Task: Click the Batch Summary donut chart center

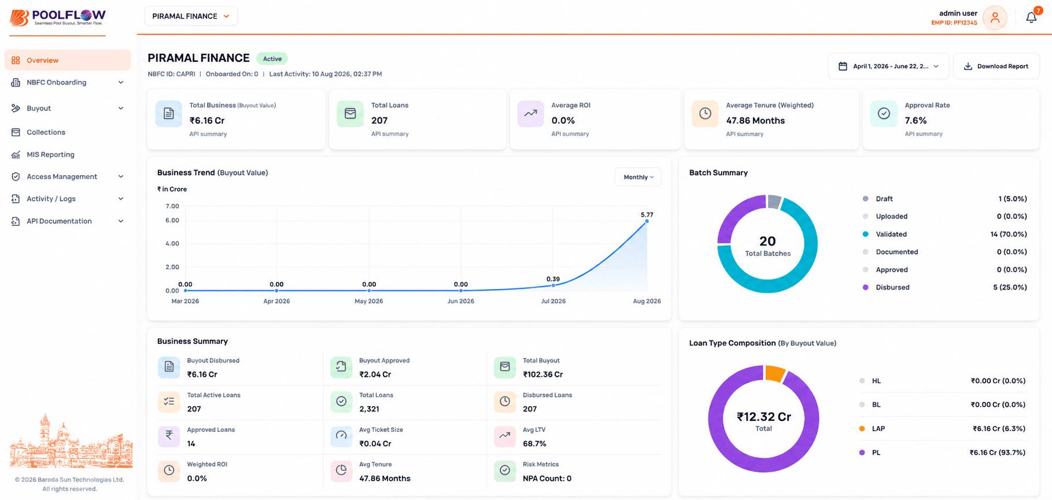Action: [x=767, y=245]
